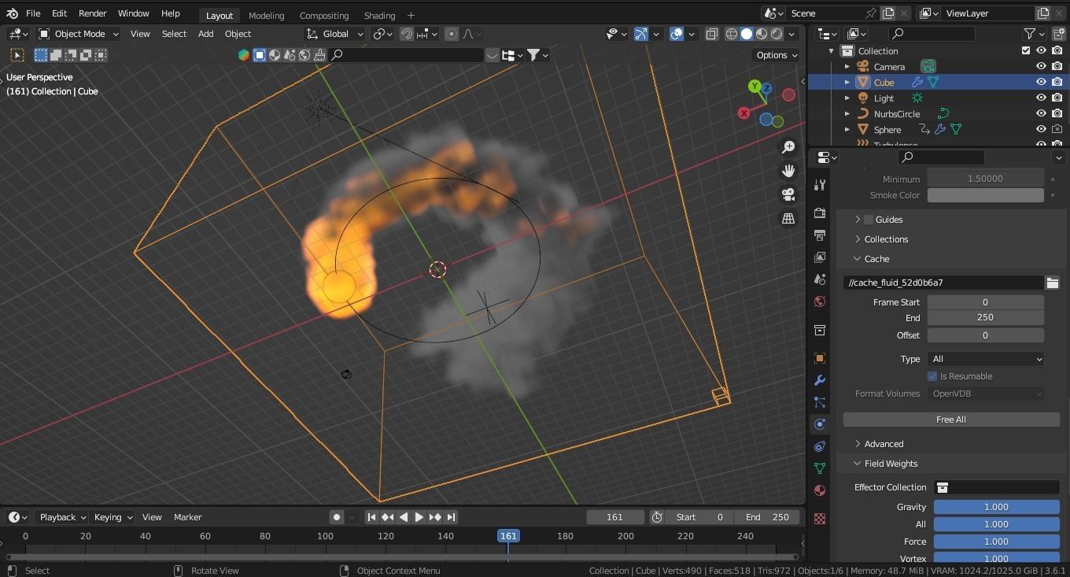1070x577 pixels.
Task: Open the World properties tab
Action: 819,301
